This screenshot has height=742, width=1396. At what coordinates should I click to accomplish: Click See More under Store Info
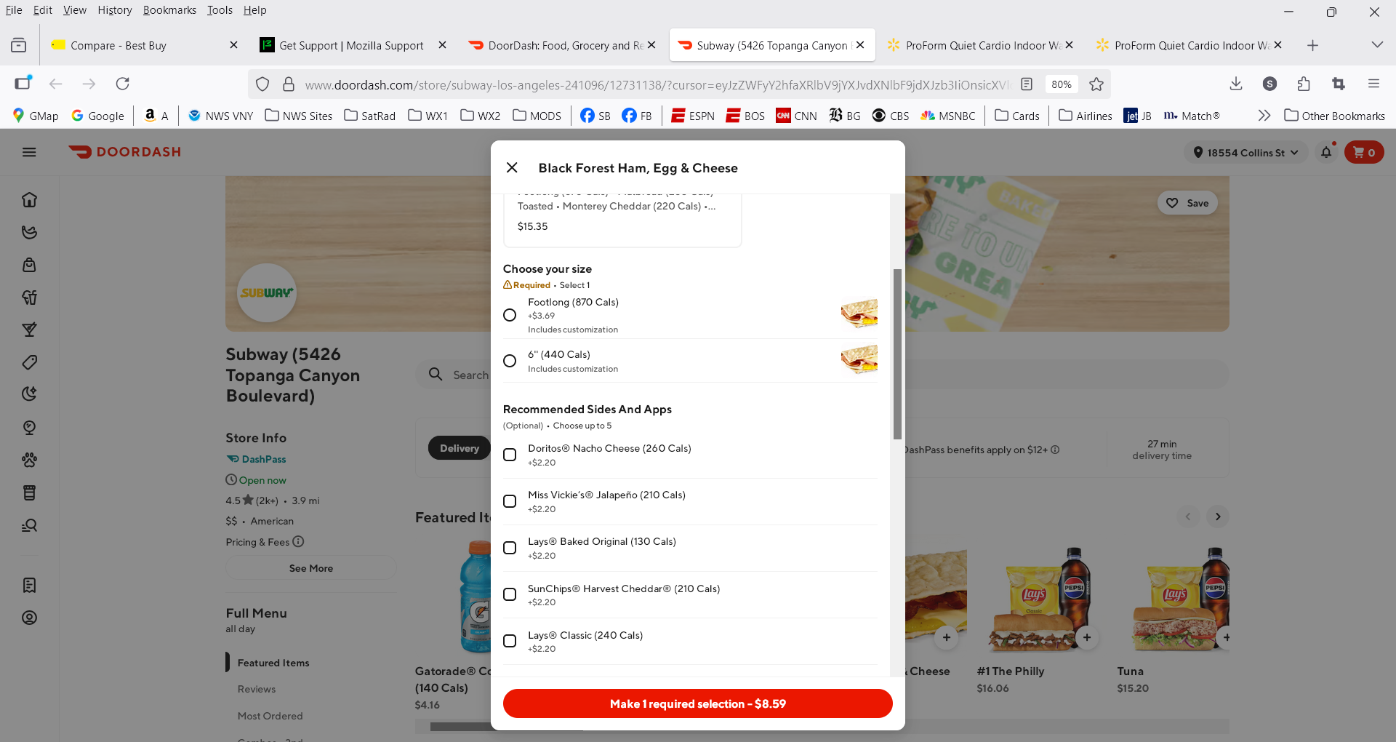tap(311, 568)
